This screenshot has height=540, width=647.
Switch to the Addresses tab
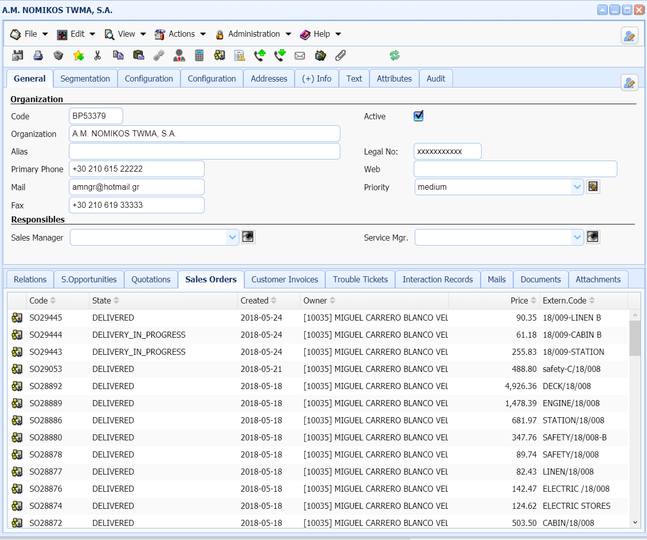point(269,79)
